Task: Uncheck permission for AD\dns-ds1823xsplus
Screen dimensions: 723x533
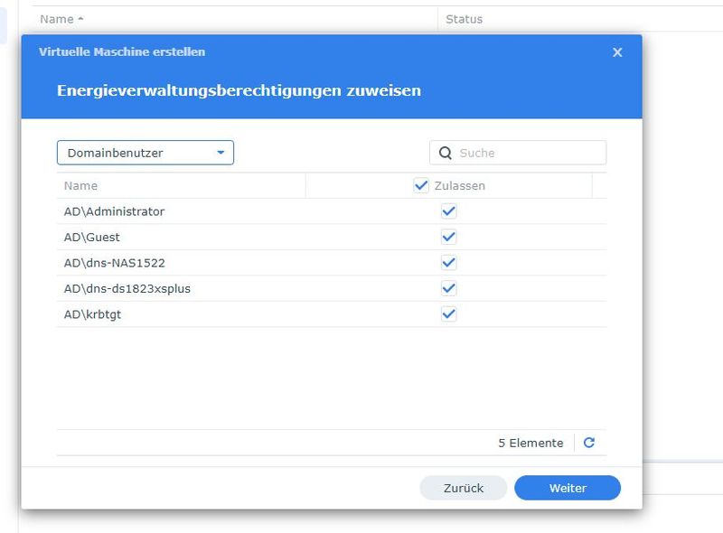Action: 446,289
